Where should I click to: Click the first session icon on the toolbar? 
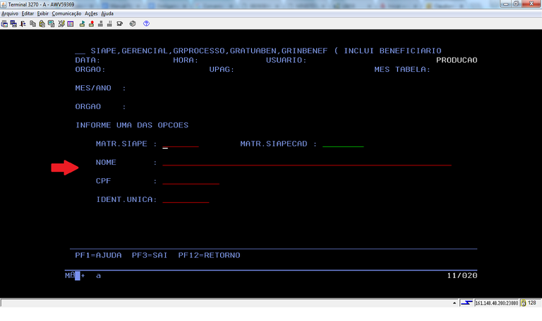5,23
